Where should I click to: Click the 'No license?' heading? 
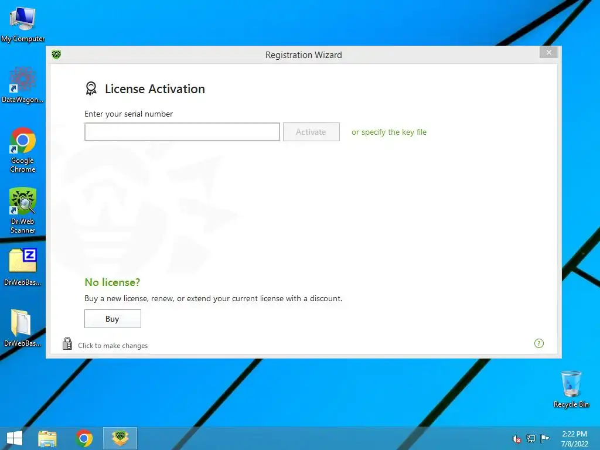(x=112, y=282)
